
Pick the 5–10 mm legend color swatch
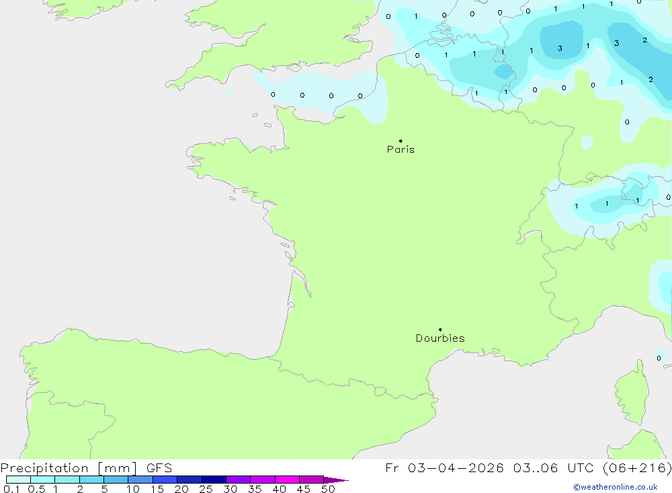[x=116, y=480]
